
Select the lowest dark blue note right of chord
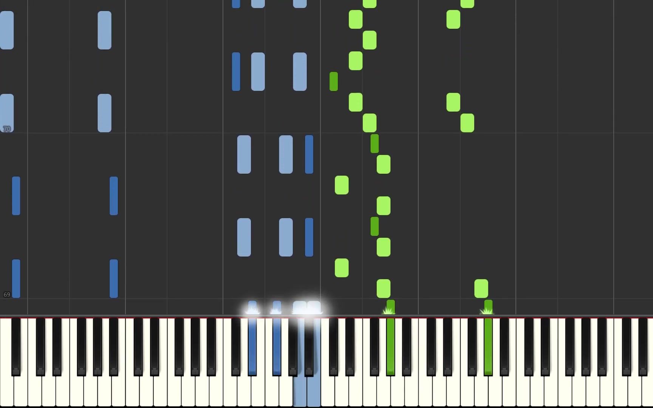[309, 238]
